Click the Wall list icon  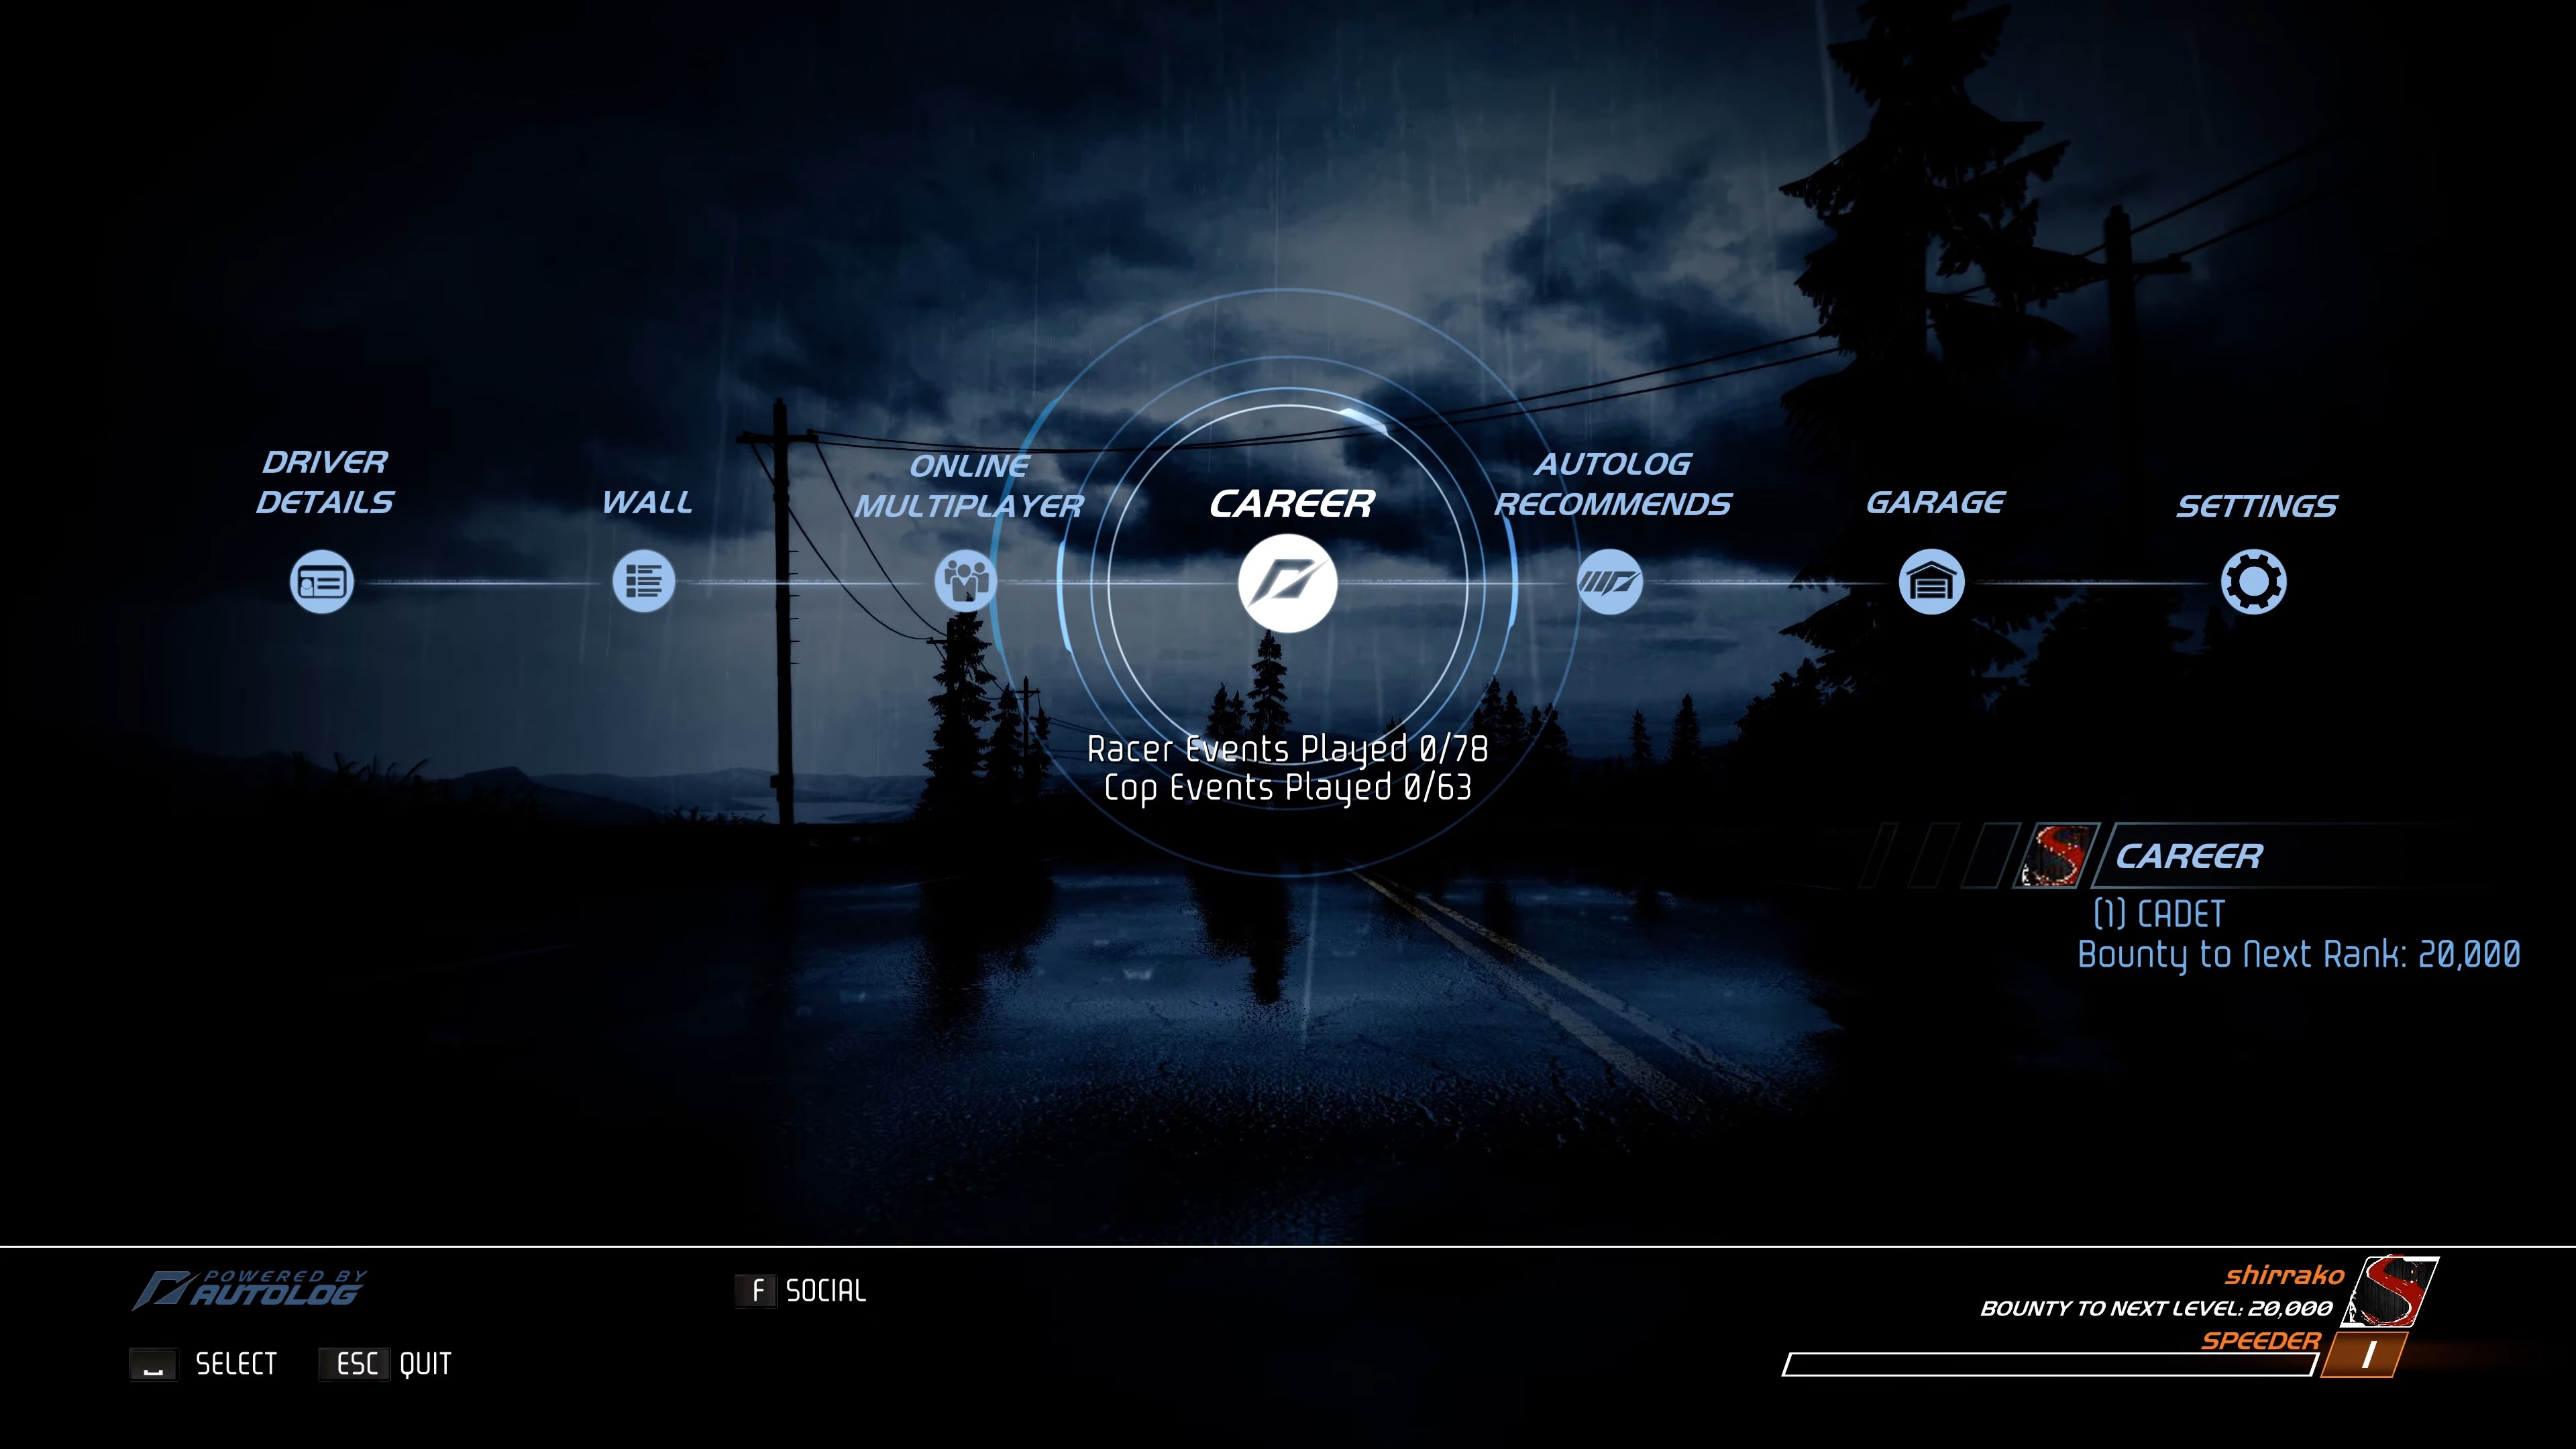coord(644,582)
